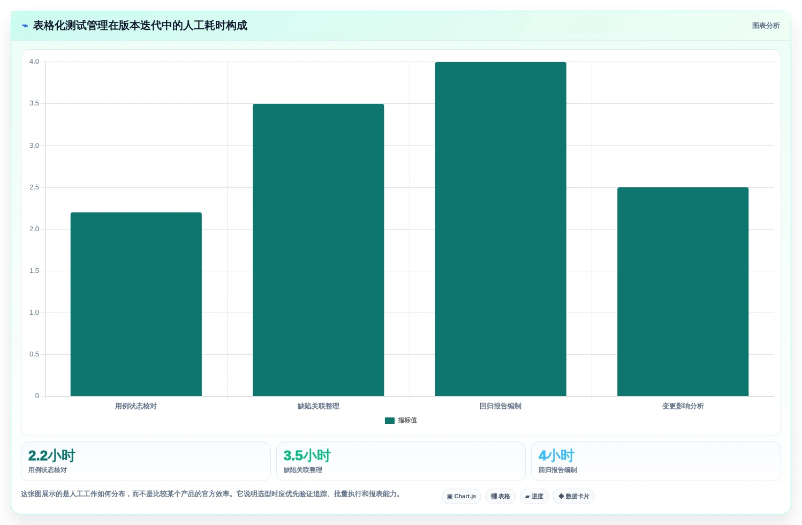The width and height of the screenshot is (802, 525).
Task: Click the y-axis value 0.5
Action: click(34, 354)
